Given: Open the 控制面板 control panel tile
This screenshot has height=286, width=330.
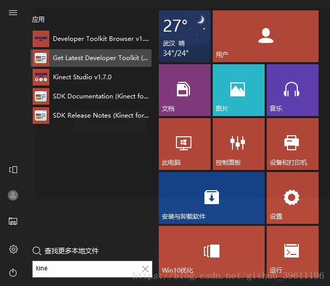Looking at the screenshot, I should (x=239, y=144).
